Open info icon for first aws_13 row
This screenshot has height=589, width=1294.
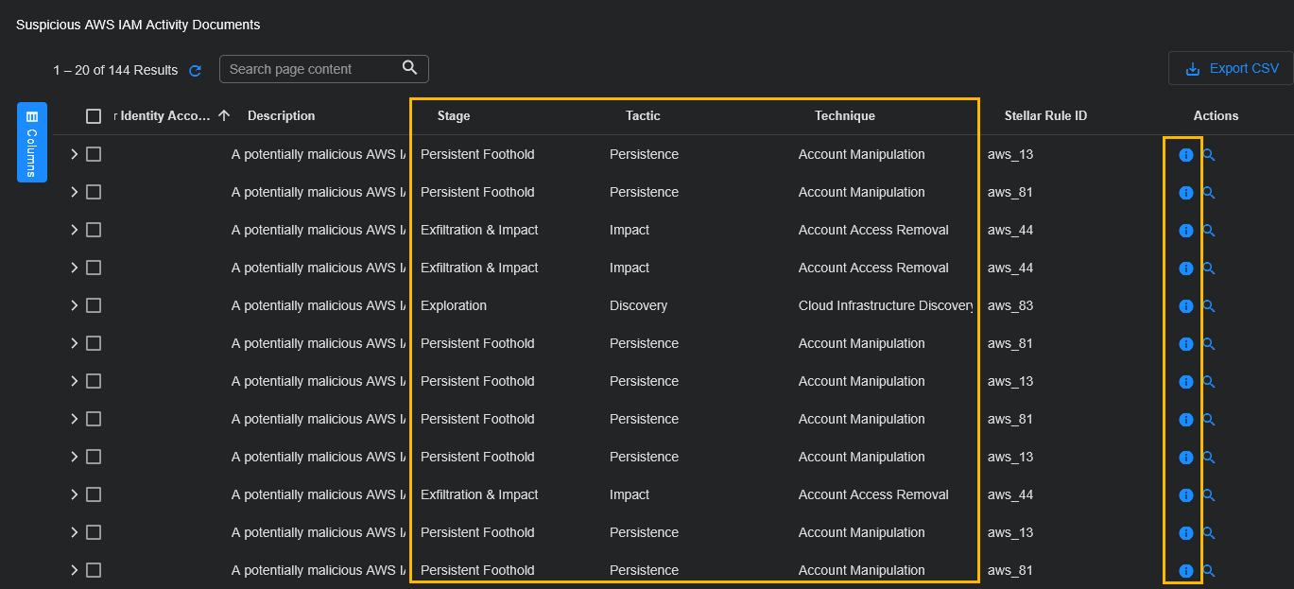(x=1186, y=155)
